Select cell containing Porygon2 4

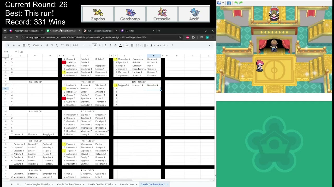[x=124, y=85]
